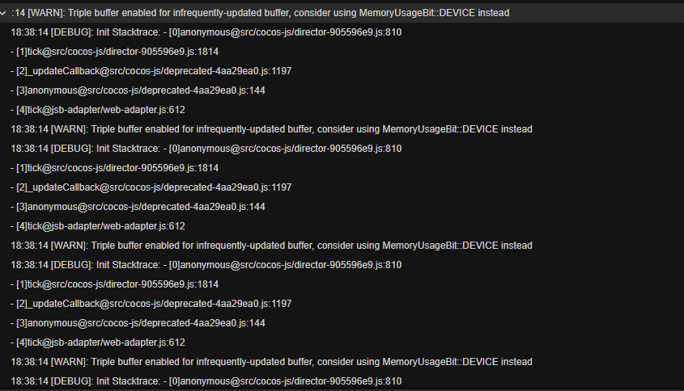This screenshot has height=391, width=684.
Task: Click the second [3]anonymous deprecated-4aa29ea0.js:144 frame
Action: click(x=138, y=207)
